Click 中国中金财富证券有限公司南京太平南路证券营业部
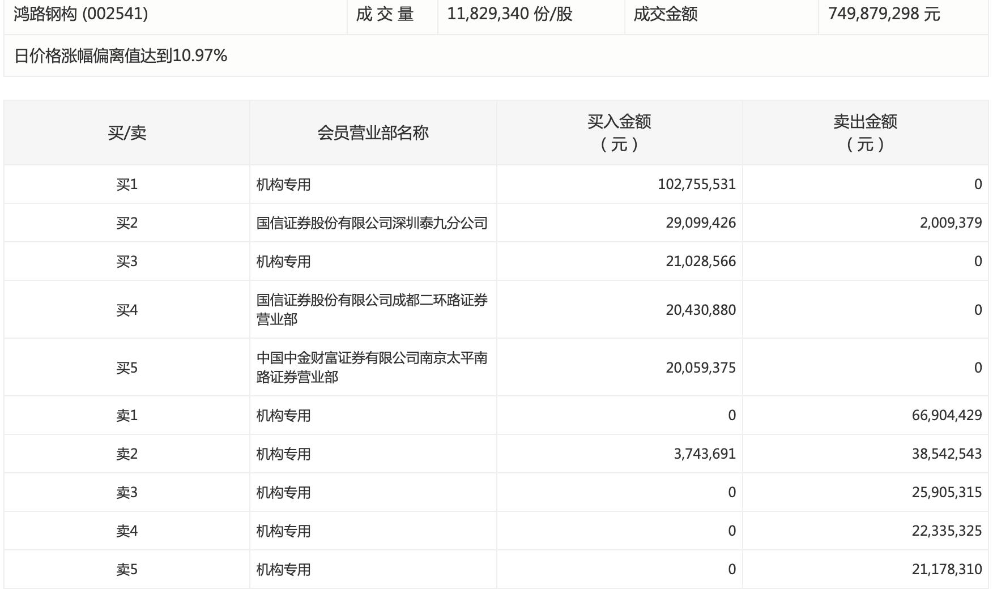 (372, 368)
